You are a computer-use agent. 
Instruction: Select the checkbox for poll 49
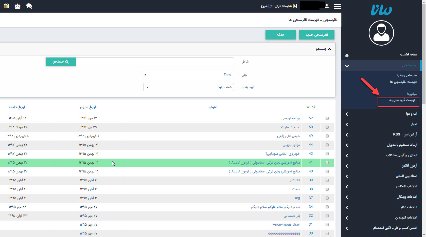(x=327, y=136)
